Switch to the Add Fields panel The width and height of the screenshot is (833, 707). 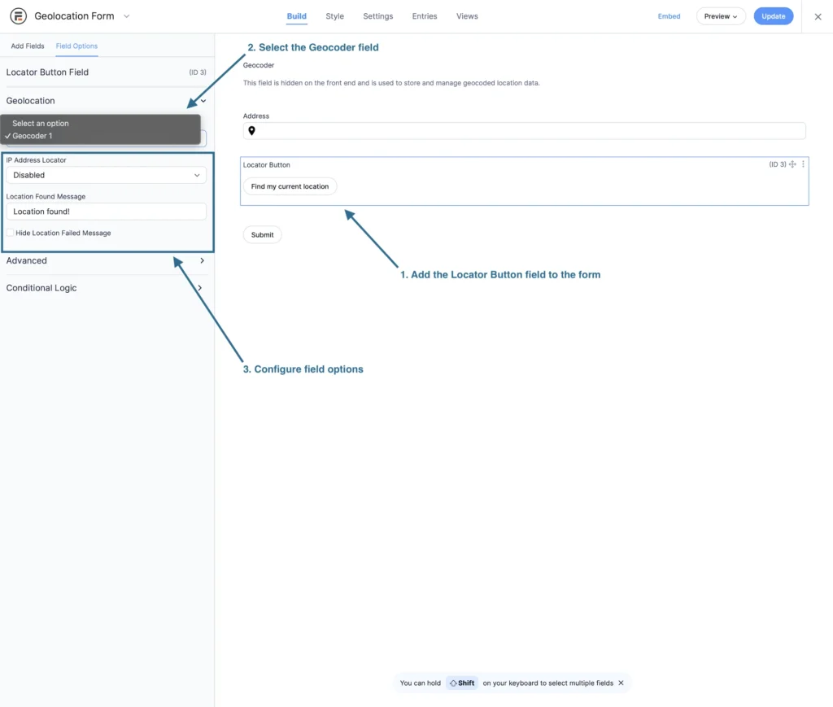point(27,46)
